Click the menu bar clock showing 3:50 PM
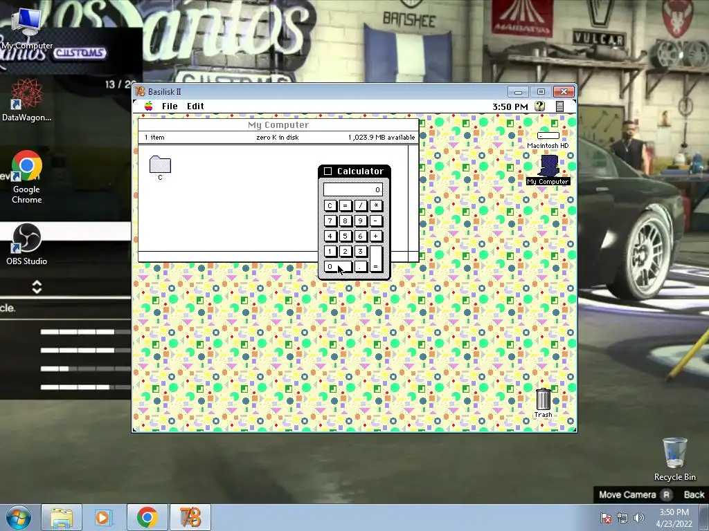This screenshot has height=531, width=709. pyautogui.click(x=510, y=106)
